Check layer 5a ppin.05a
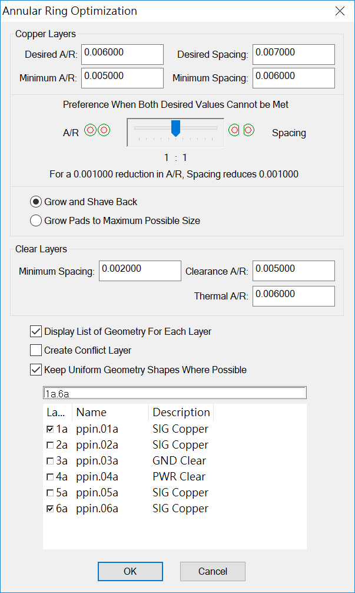This screenshot has width=355, height=593. 50,493
